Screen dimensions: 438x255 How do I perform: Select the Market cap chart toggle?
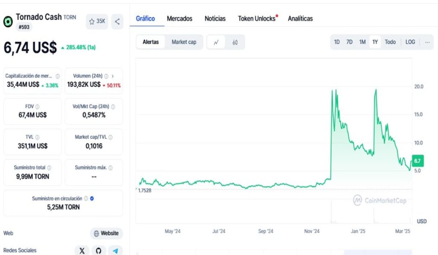tap(184, 42)
